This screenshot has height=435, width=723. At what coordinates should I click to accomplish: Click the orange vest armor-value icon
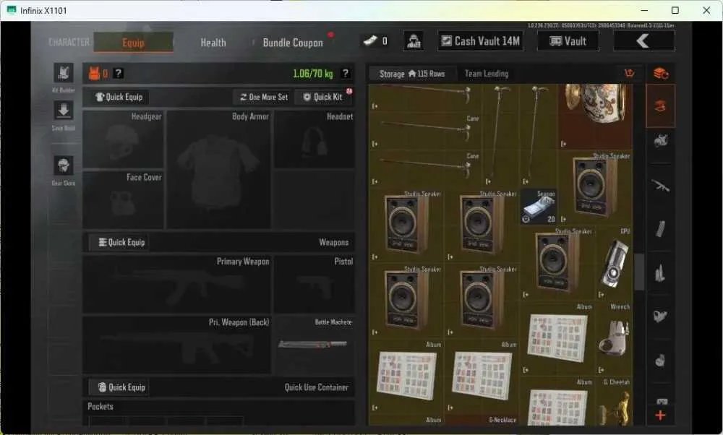[94, 74]
